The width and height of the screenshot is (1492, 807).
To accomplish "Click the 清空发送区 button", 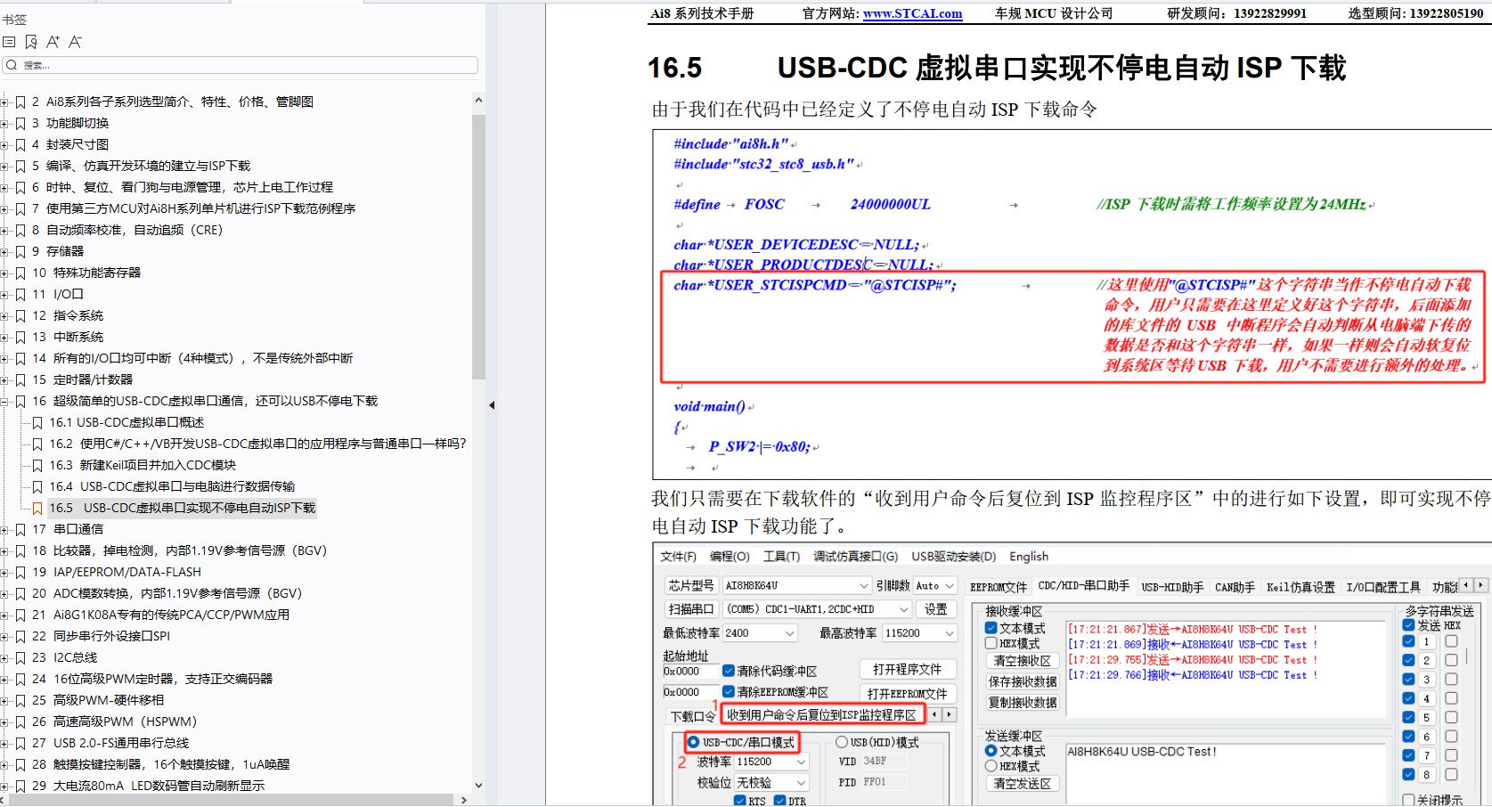I will (1022, 784).
